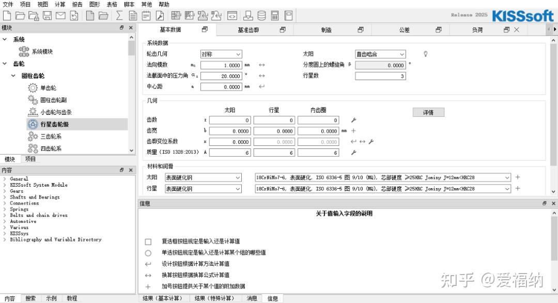Viewport: 558px width, 303px height.
Task: Save file using the floppy disk icon
Action: (x=48, y=16)
